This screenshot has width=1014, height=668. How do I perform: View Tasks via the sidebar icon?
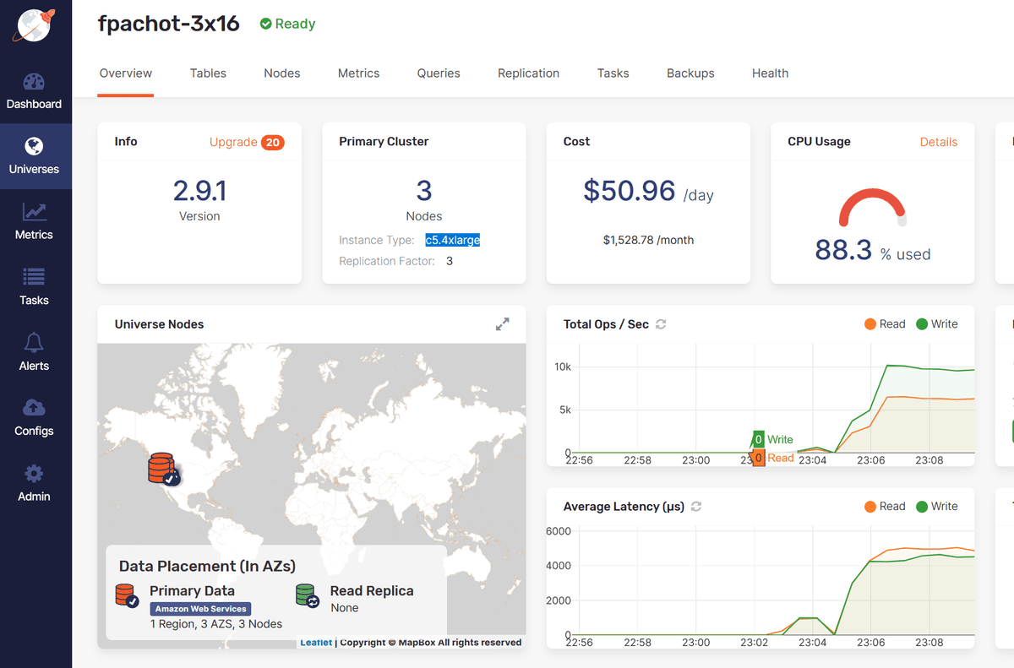click(34, 288)
